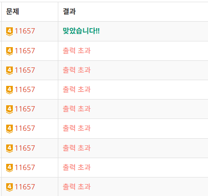Click the Gold 4 badge in the second row
Viewport: 208px width, 196px height.
click(9, 51)
